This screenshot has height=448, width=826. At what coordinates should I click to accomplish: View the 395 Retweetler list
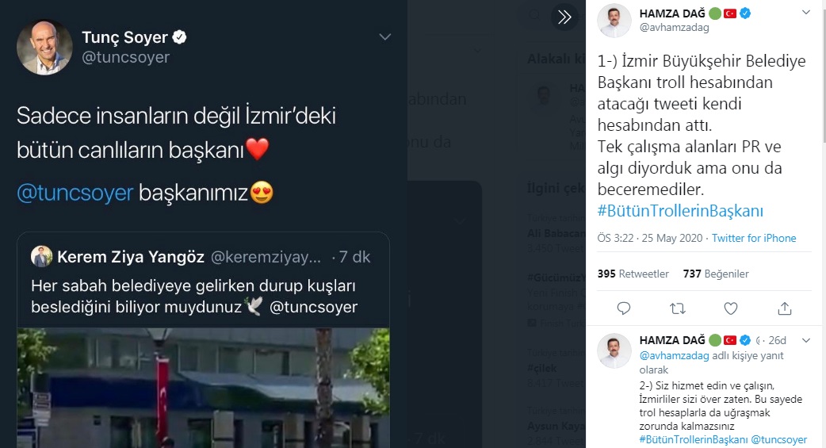tap(633, 274)
